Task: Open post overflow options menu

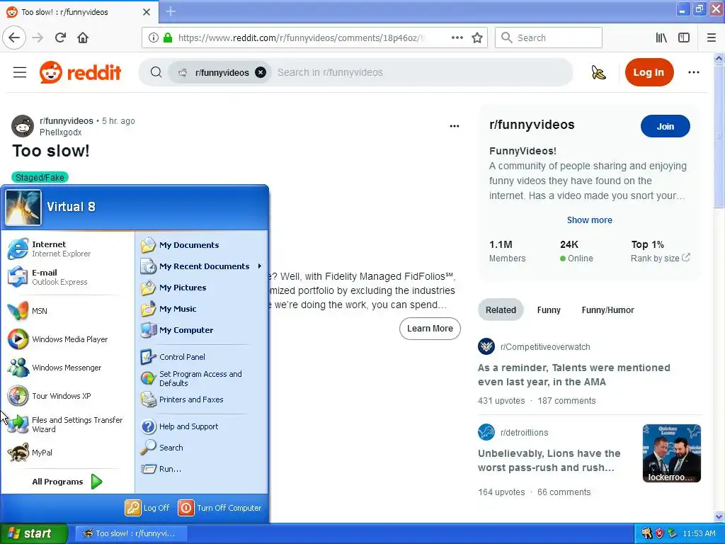Action: click(x=455, y=126)
